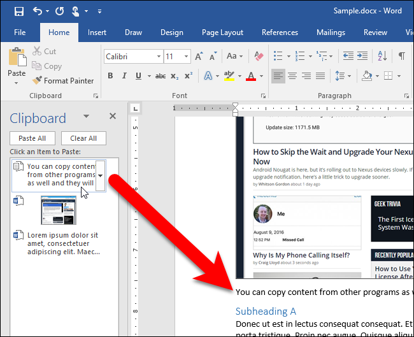Screen dimensions: 414x337
Task: Switch to the Page Layout tab
Action: 222,32
